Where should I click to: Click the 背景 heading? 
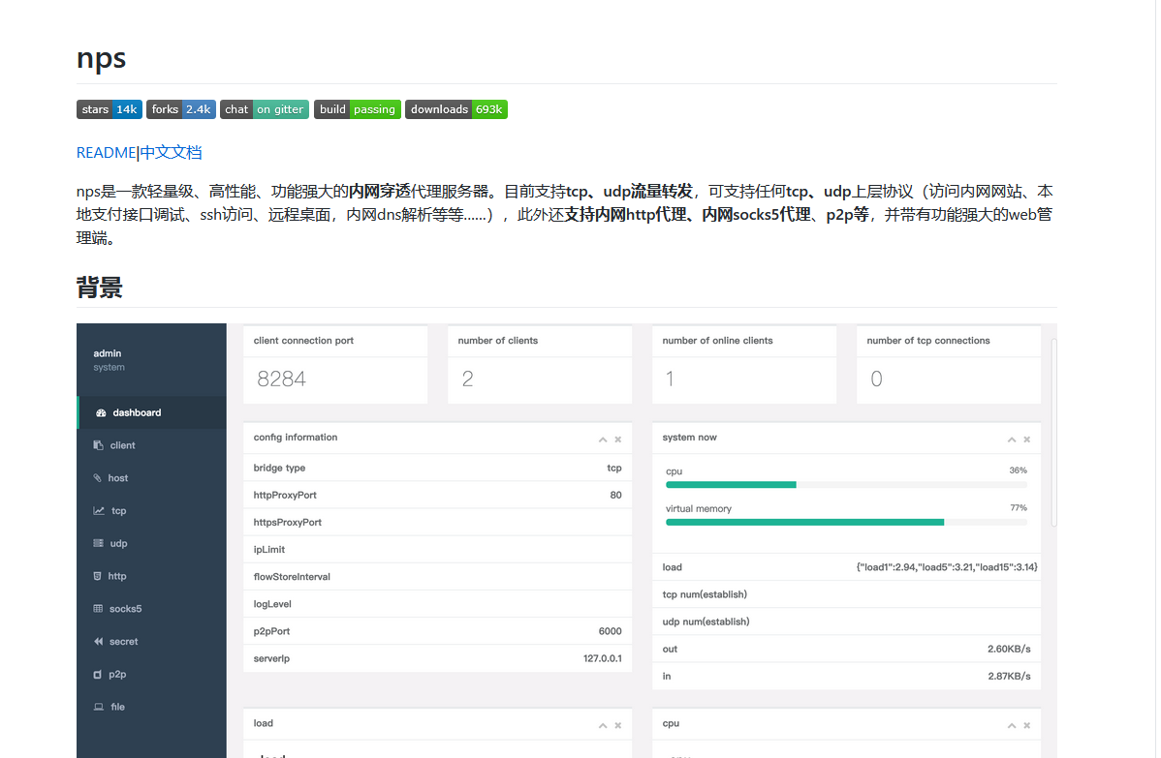coord(99,288)
